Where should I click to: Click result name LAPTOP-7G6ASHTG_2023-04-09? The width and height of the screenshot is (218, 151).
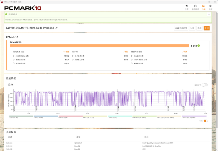click(x=30, y=28)
